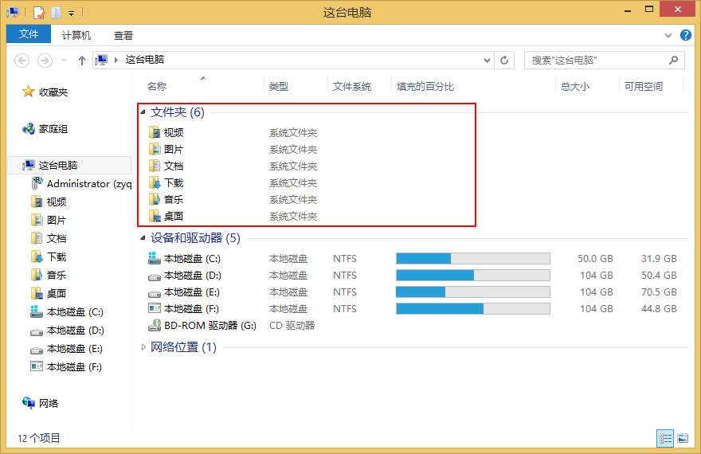Viewport: 701px width, 454px height.
Task: Select the 图片 folder icon in the file list
Action: click(x=155, y=149)
